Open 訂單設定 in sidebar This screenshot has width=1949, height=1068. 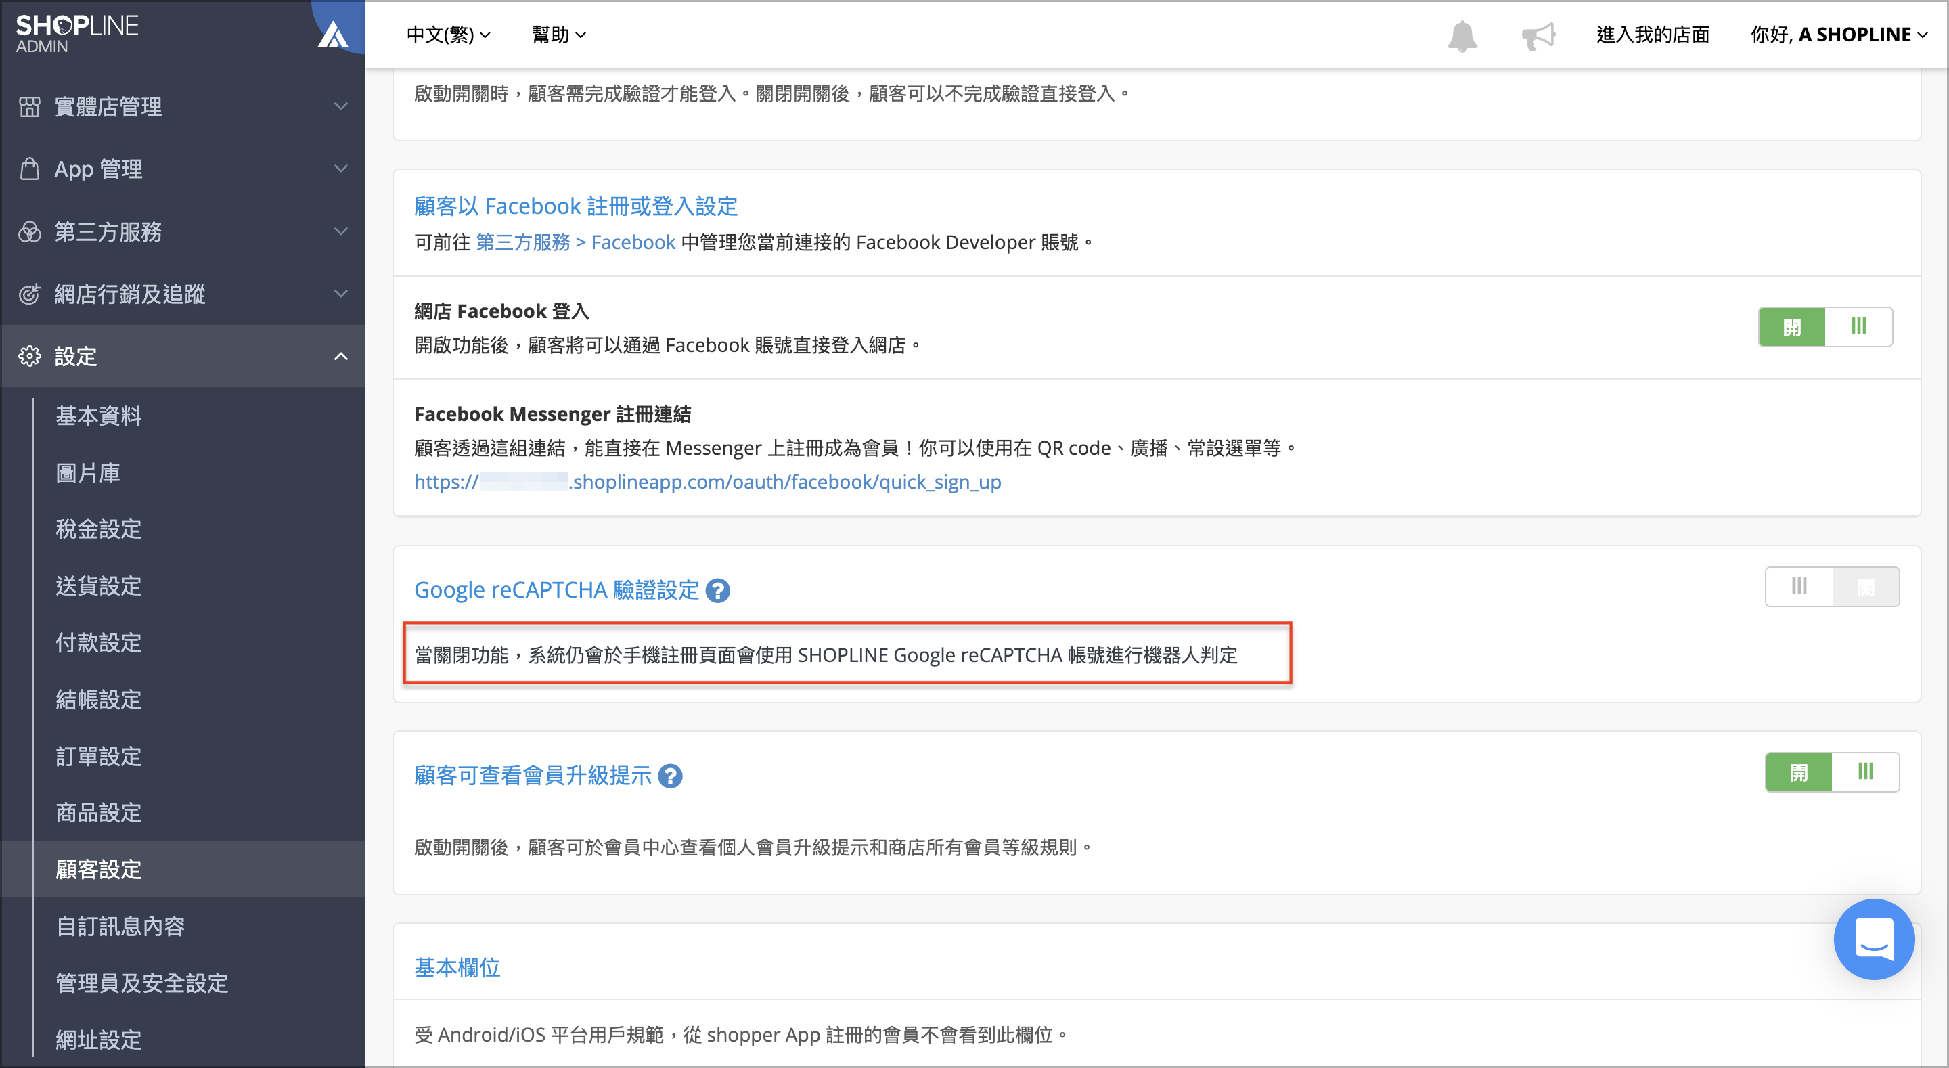click(x=98, y=756)
